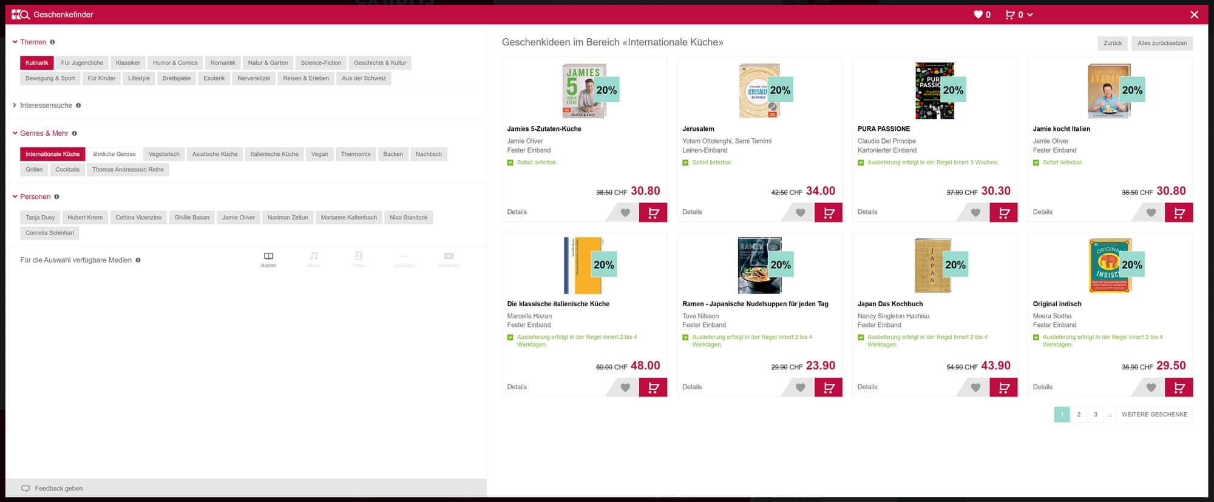Click info icon next to Themen
Screen dimensions: 1214x502
click(x=52, y=42)
